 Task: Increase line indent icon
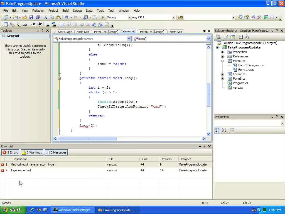(x=40, y=25)
